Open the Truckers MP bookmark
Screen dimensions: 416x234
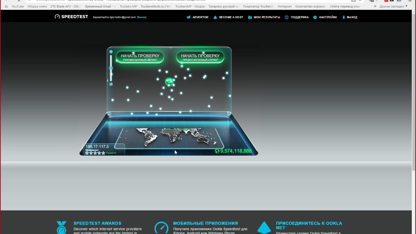(x=128, y=6)
